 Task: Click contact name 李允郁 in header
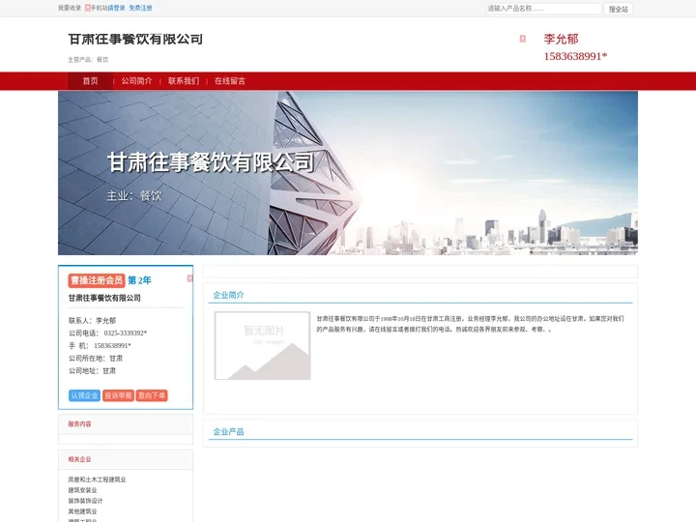point(561,39)
